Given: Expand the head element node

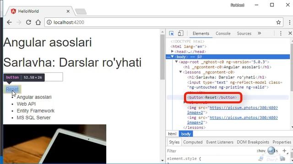Looking at the screenshot, I should coord(172,51).
